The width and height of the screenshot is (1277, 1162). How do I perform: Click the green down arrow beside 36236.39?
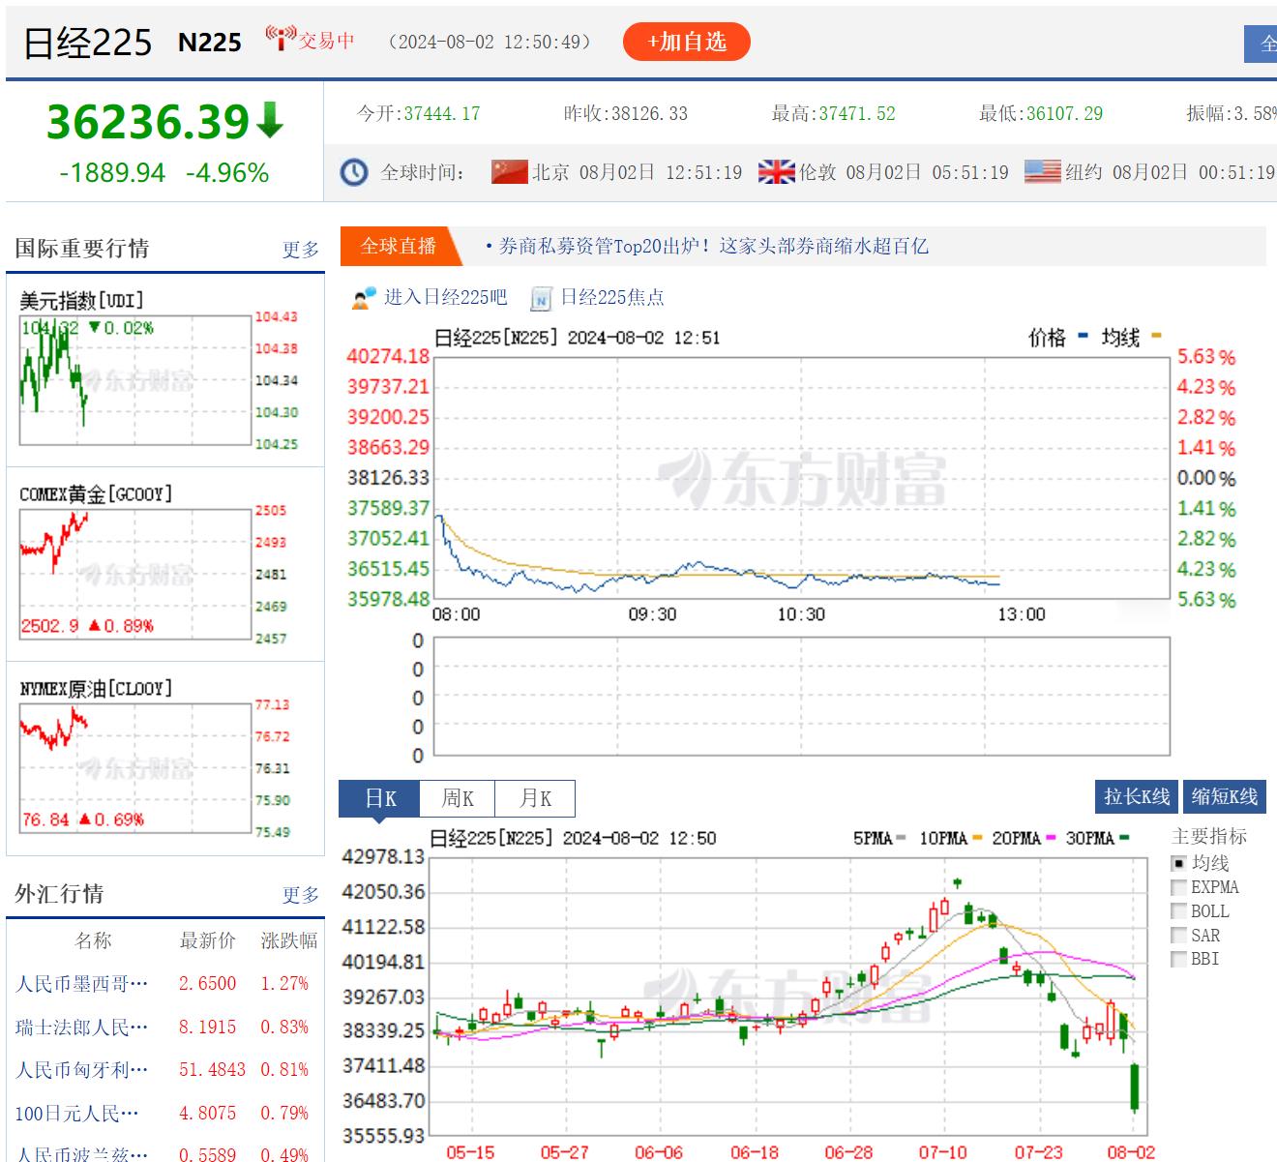coord(270,120)
